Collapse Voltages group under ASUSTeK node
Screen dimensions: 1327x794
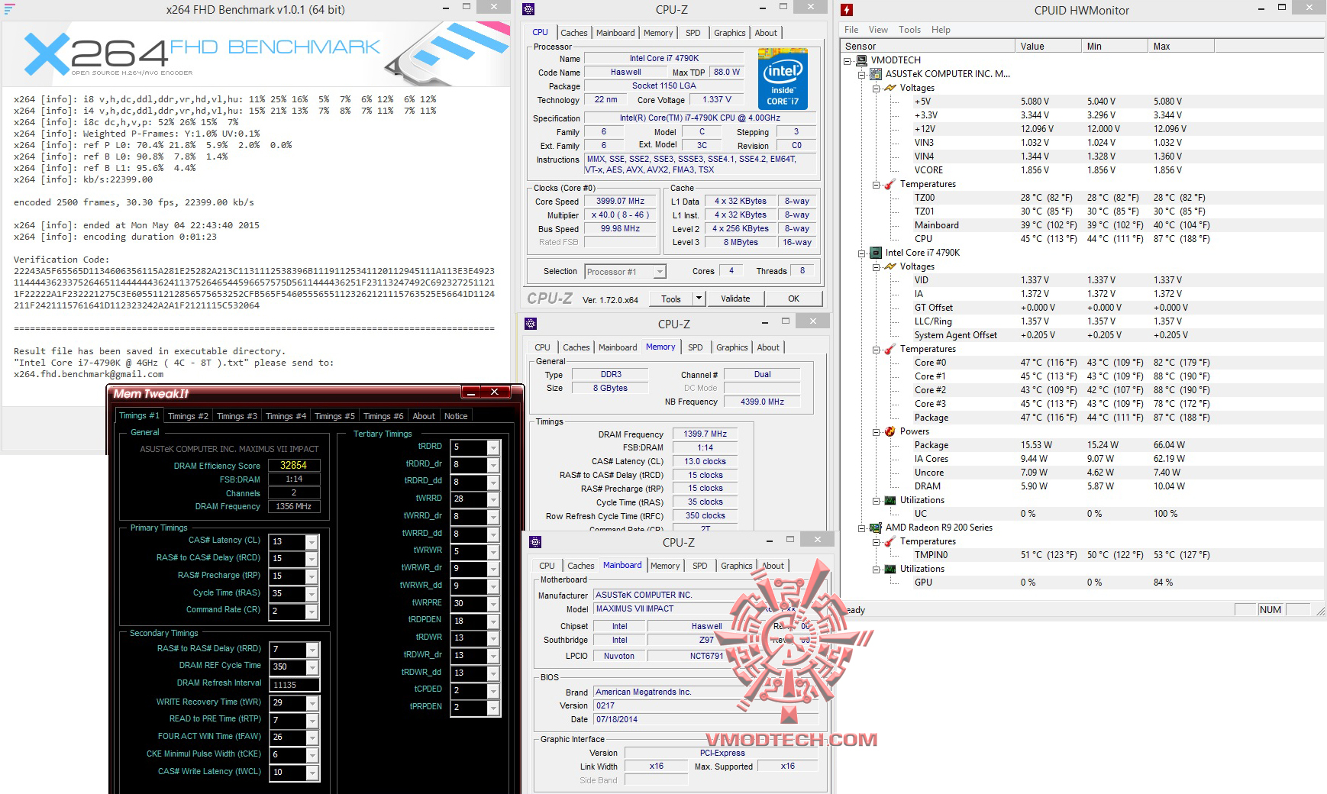pyautogui.click(x=876, y=88)
